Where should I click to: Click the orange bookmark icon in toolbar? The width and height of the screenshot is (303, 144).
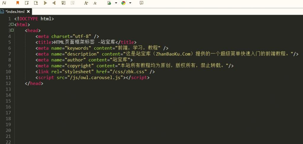click(x=17, y=3)
